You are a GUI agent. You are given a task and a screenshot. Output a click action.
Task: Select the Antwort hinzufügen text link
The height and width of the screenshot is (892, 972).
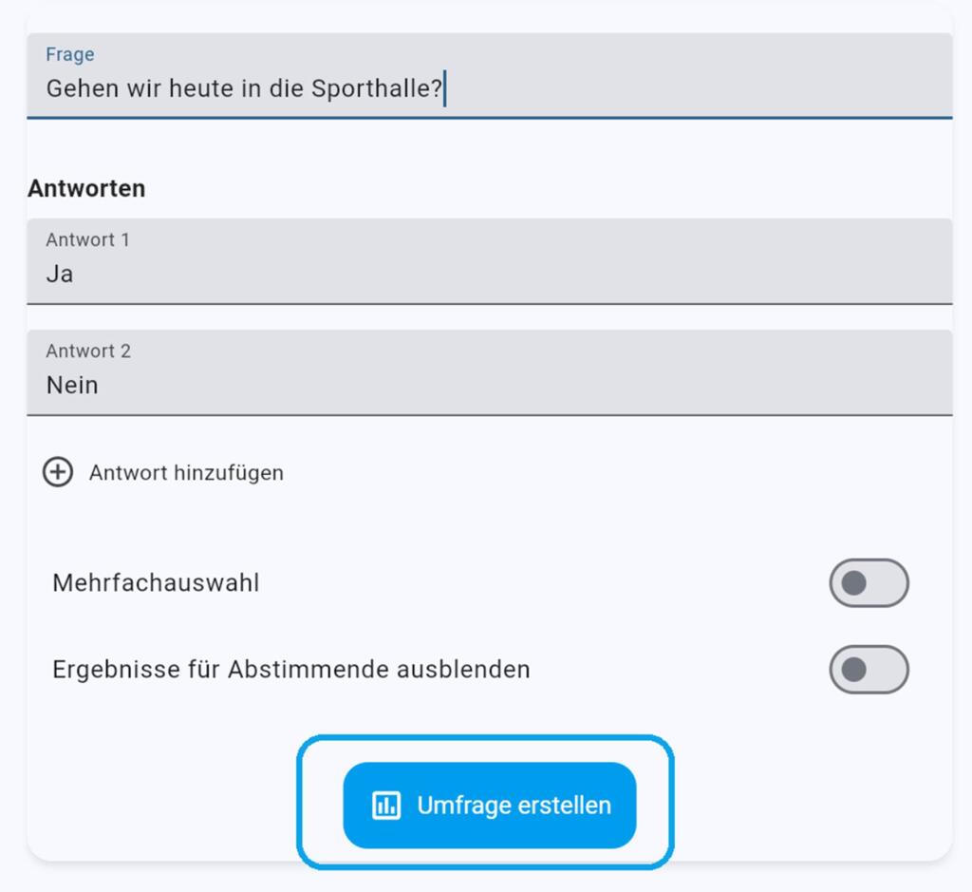[x=187, y=473]
